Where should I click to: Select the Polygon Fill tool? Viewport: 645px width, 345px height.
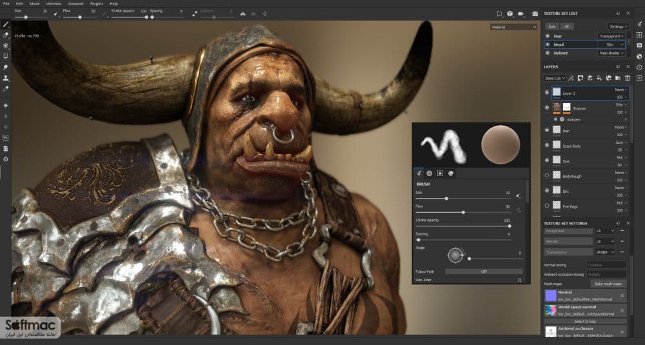pos(6,56)
